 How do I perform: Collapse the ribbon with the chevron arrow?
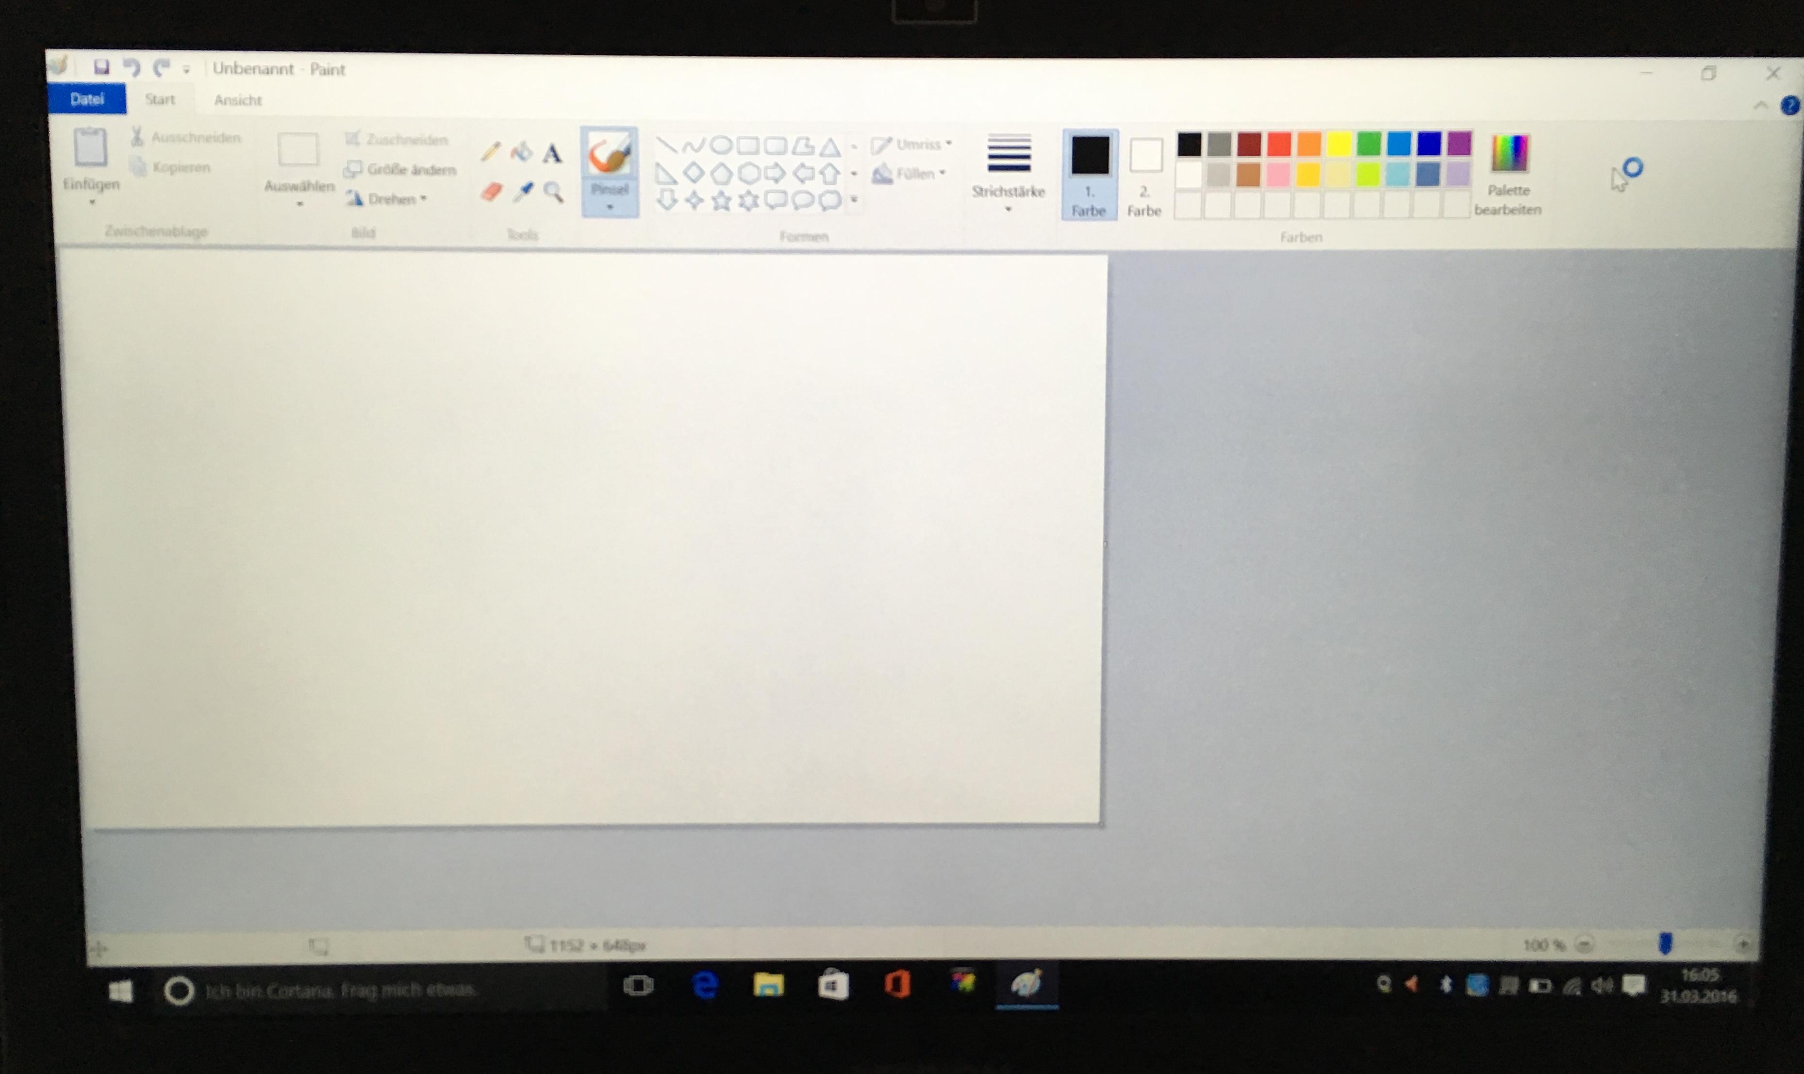1761,106
